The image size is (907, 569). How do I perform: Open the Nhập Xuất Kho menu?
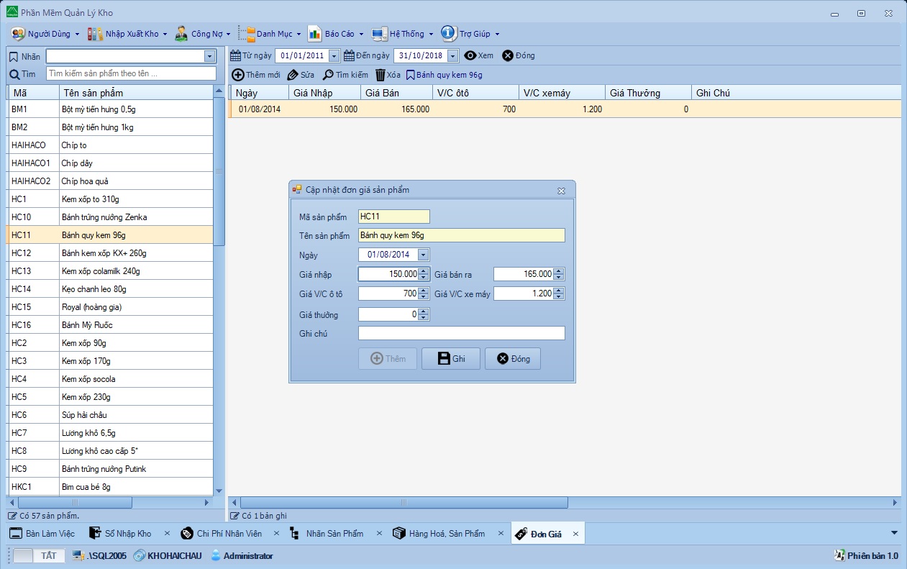pyautogui.click(x=127, y=34)
